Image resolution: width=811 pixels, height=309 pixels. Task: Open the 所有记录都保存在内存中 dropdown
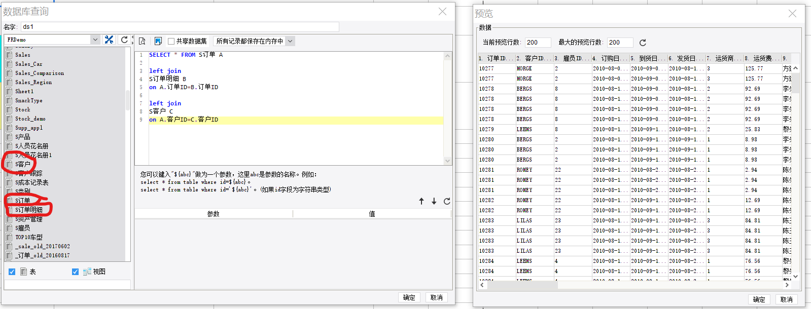(290, 41)
